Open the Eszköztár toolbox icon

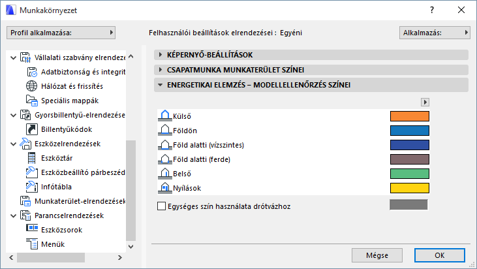pos(32,158)
